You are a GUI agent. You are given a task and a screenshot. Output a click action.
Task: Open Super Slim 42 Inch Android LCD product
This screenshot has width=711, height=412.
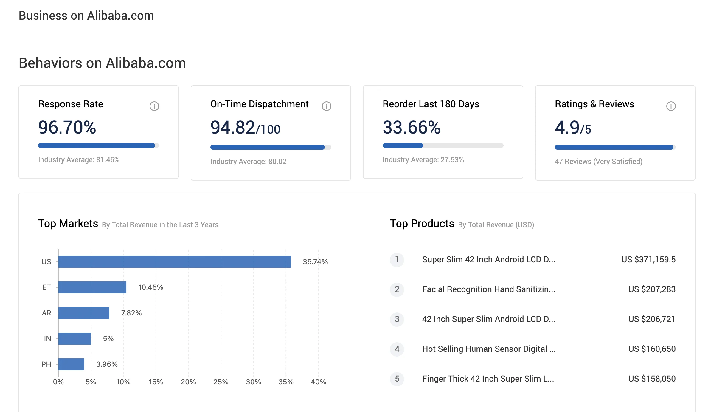point(488,259)
